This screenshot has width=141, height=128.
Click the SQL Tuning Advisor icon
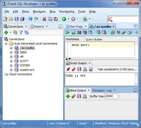91,32
